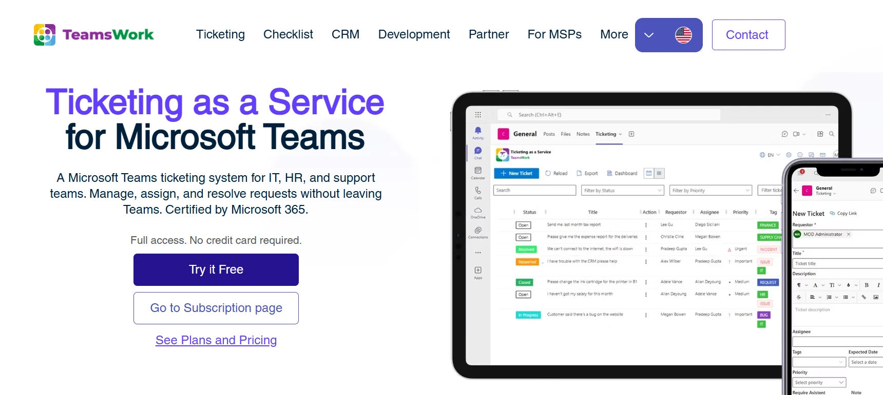Click the Teams app launcher grid icon
This screenshot has height=395, width=883.
click(478, 115)
